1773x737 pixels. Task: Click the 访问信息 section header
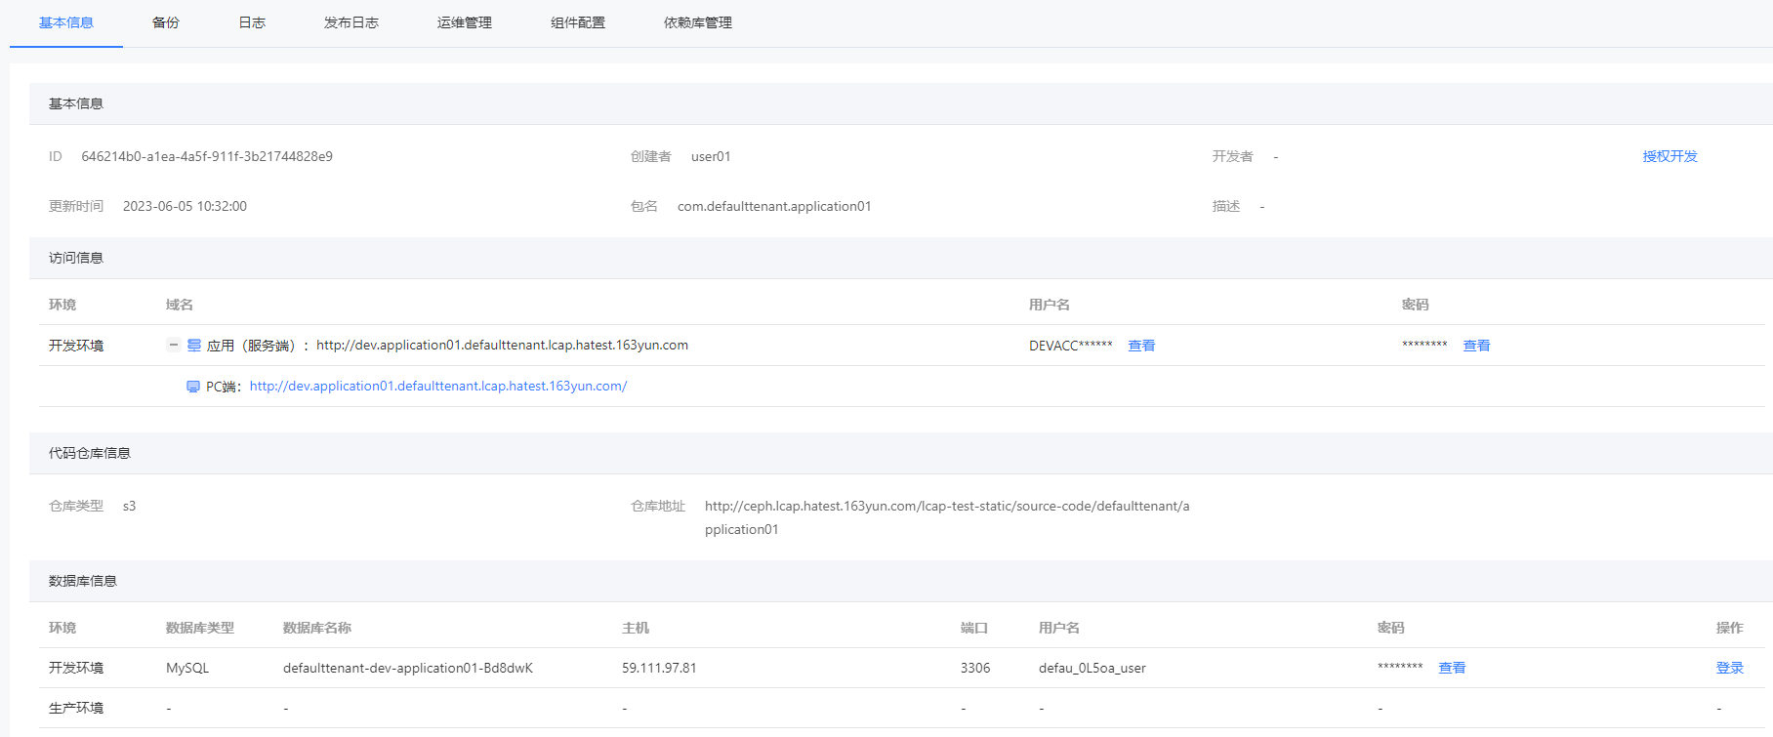coord(76,258)
